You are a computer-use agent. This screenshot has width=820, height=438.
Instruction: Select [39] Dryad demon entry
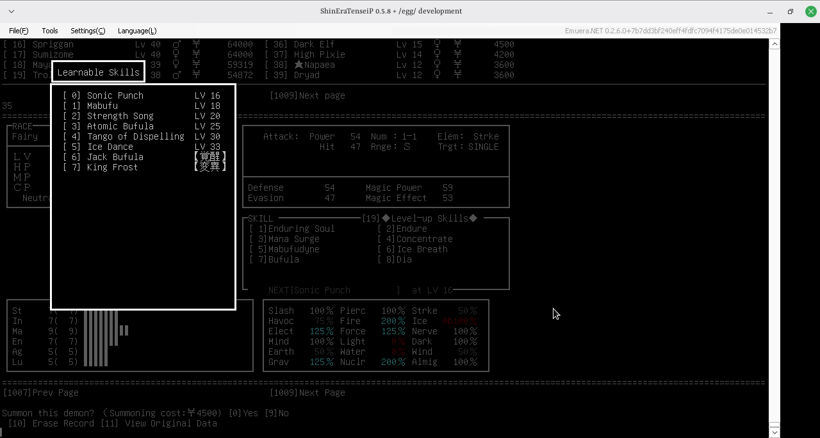click(x=389, y=75)
